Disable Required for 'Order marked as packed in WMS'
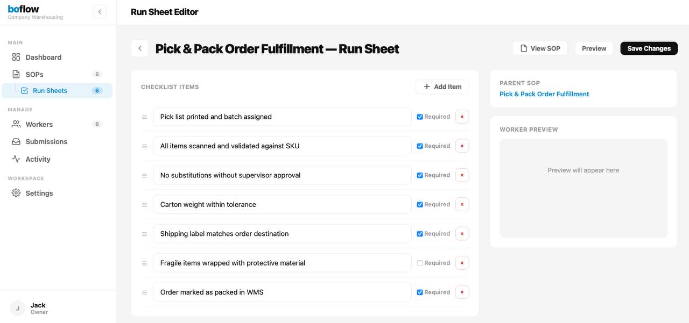Screen dimensions: 689x323 pyautogui.click(x=419, y=292)
